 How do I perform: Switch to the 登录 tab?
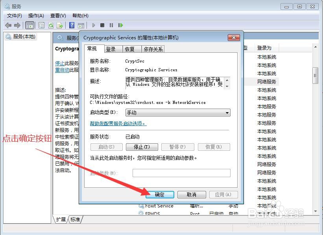pos(111,49)
